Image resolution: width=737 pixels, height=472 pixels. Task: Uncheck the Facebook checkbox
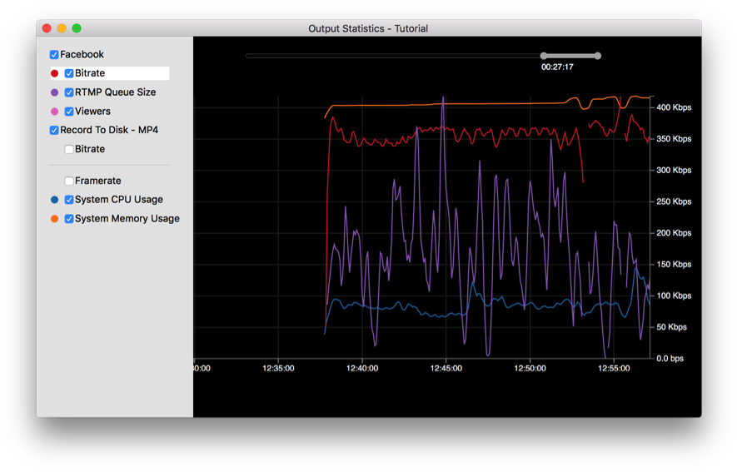tap(54, 54)
